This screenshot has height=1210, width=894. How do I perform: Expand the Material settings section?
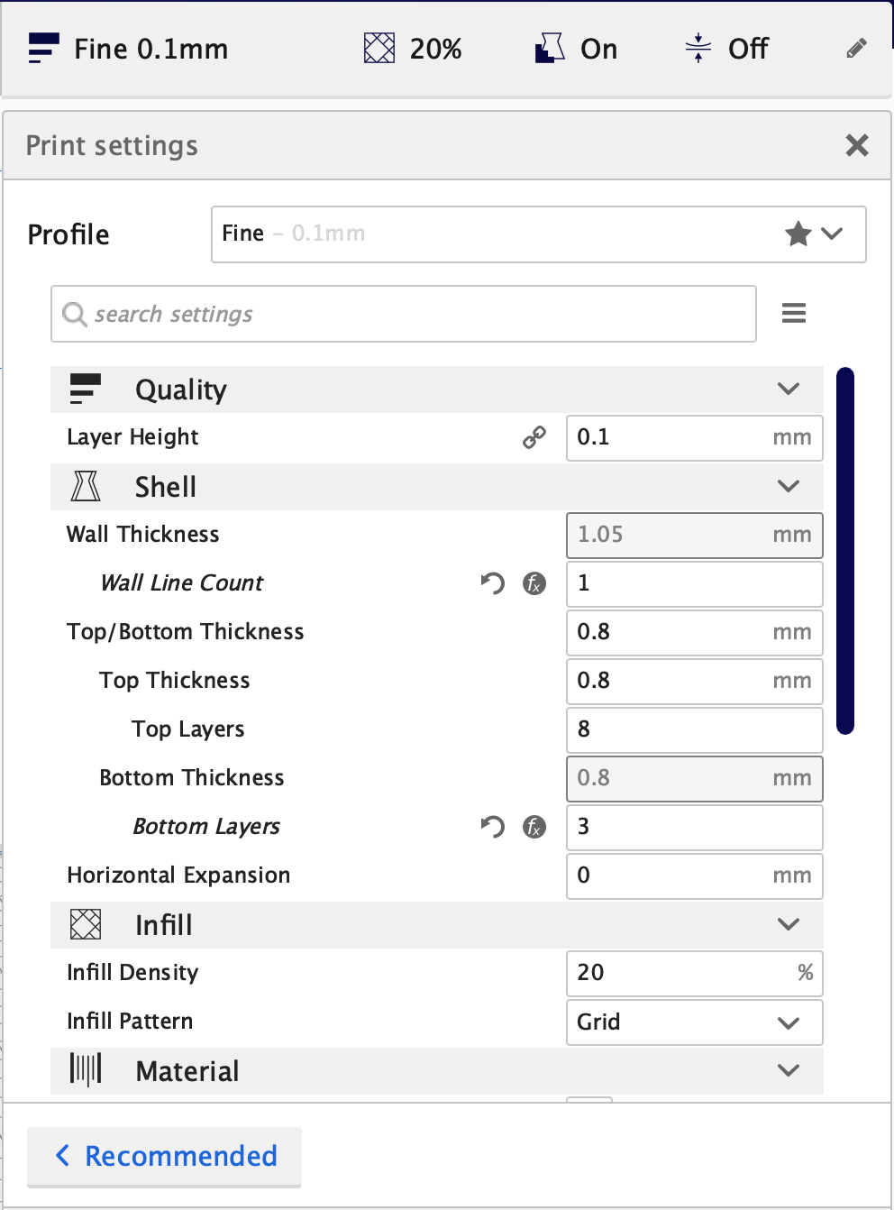point(788,1071)
